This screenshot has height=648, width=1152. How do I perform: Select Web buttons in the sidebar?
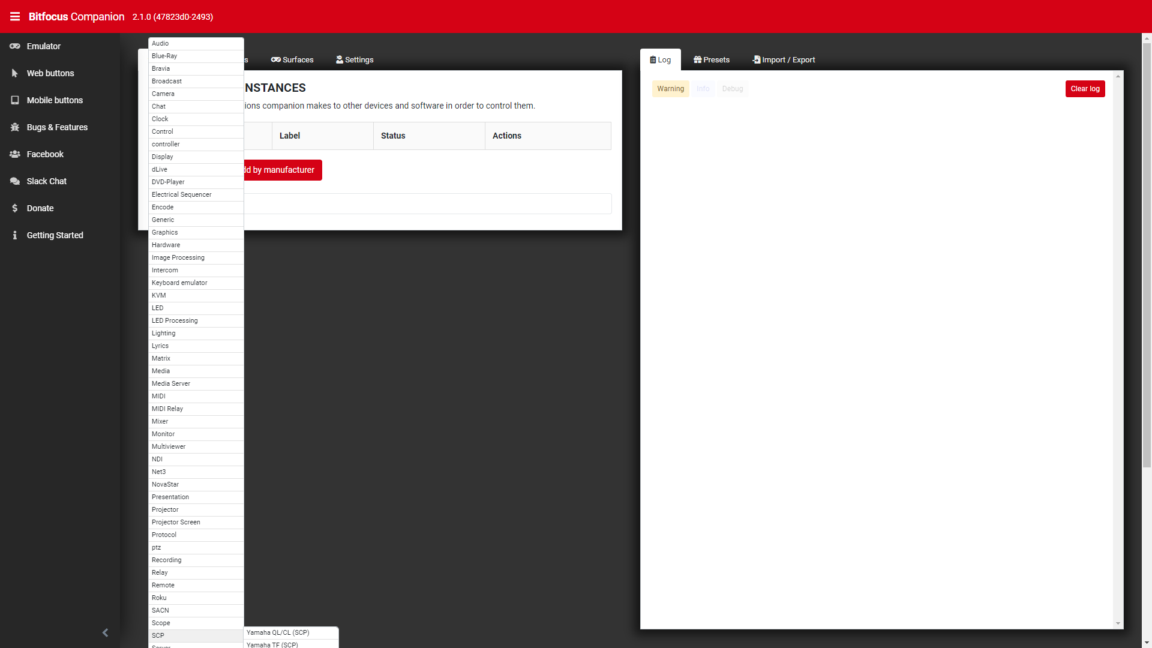point(50,73)
